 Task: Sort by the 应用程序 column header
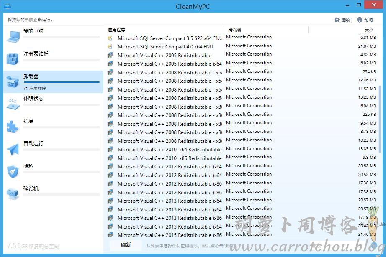(116, 30)
